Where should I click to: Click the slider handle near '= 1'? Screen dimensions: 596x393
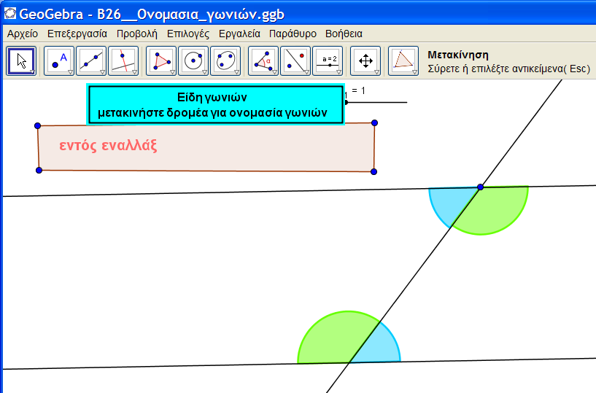(347, 102)
